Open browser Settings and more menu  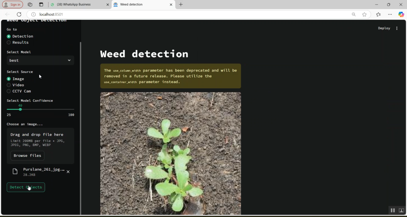[390, 14]
